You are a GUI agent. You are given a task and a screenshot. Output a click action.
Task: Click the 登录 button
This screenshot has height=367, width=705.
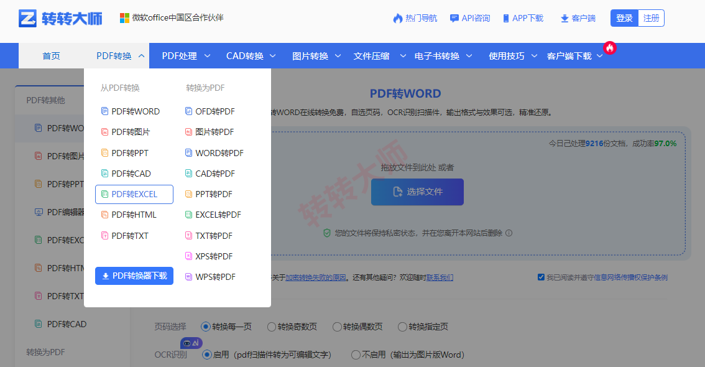624,18
